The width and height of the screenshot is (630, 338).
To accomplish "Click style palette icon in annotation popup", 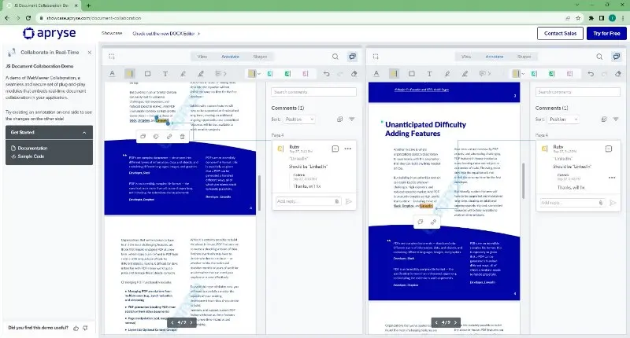I will click(x=156, y=136).
